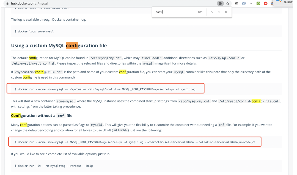The height and width of the screenshot is (175, 297).
Task: Click the docker run command with -v /my/custom volume
Action: [105, 89]
